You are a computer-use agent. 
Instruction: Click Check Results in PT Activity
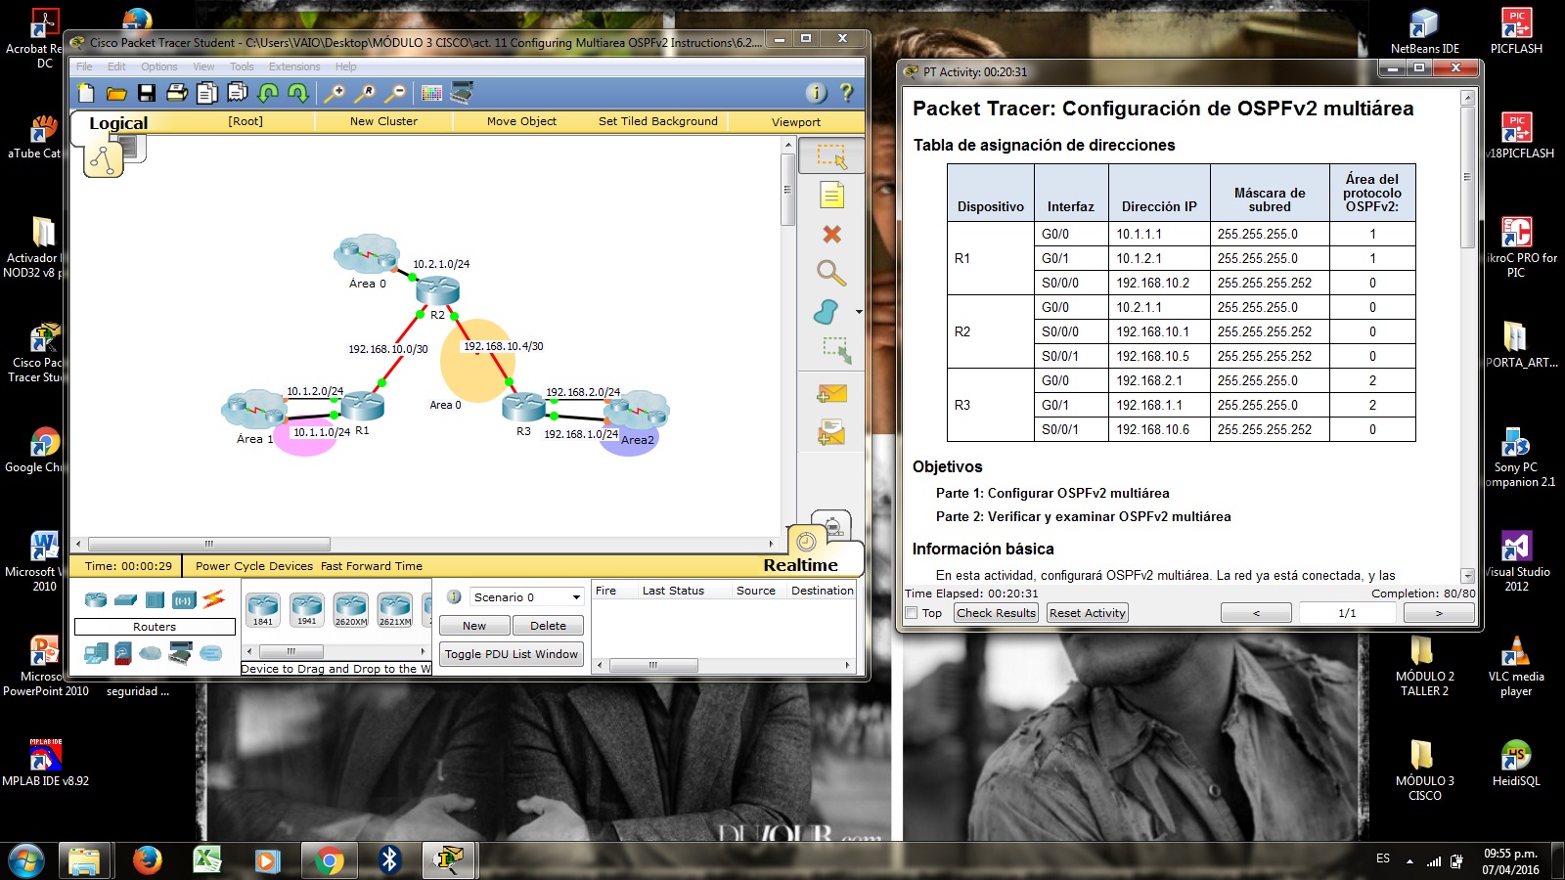click(996, 613)
